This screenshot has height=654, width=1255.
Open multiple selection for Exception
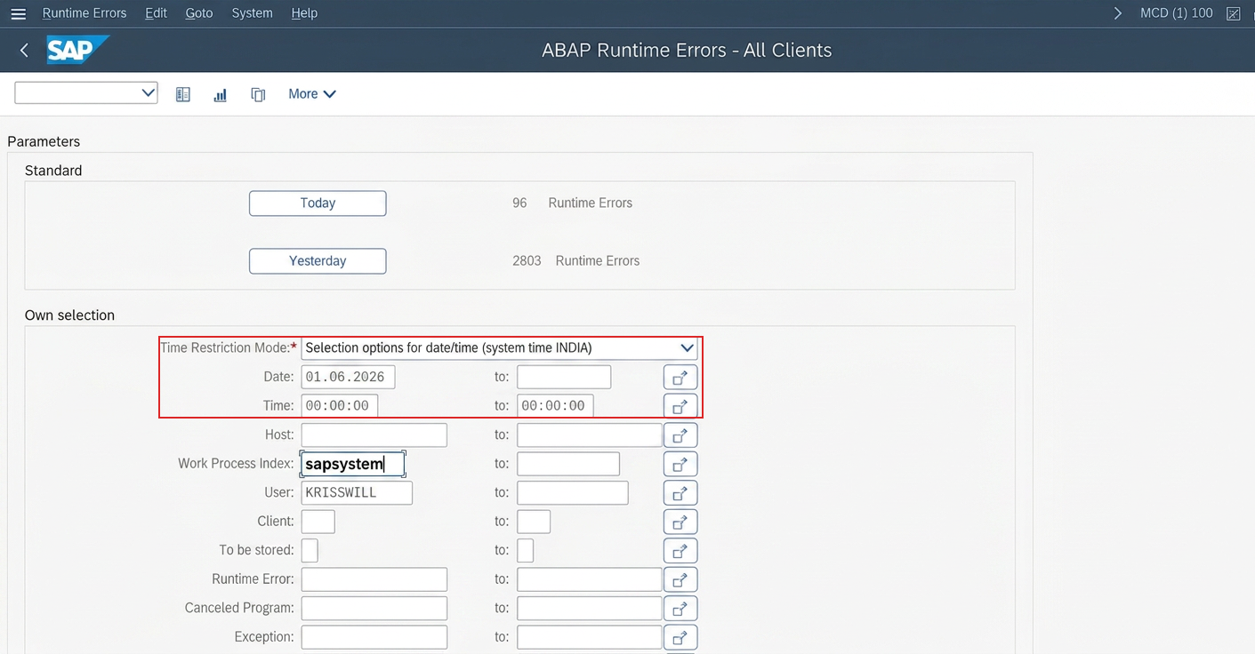click(680, 637)
